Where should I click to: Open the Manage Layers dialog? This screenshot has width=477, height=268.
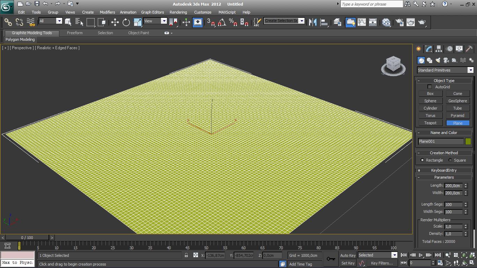point(337,22)
